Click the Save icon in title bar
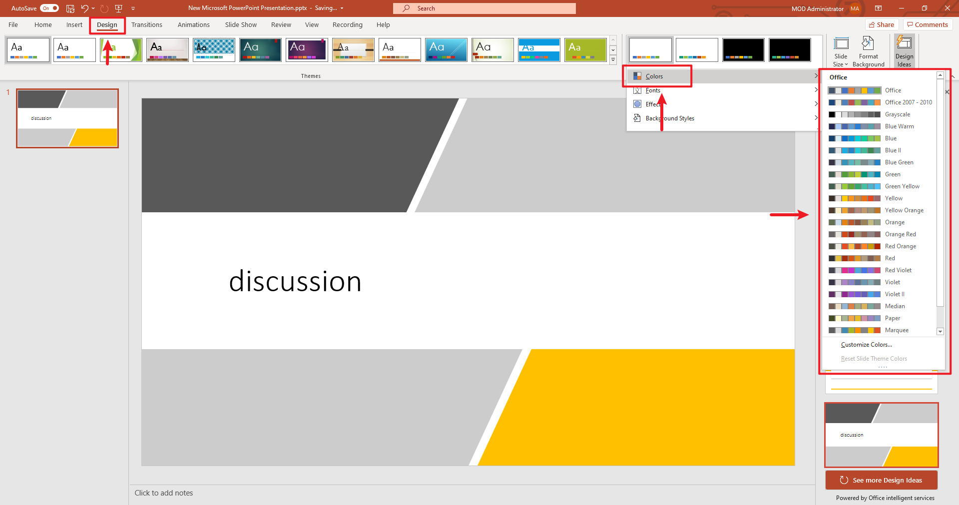This screenshot has height=505, width=959. (70, 8)
